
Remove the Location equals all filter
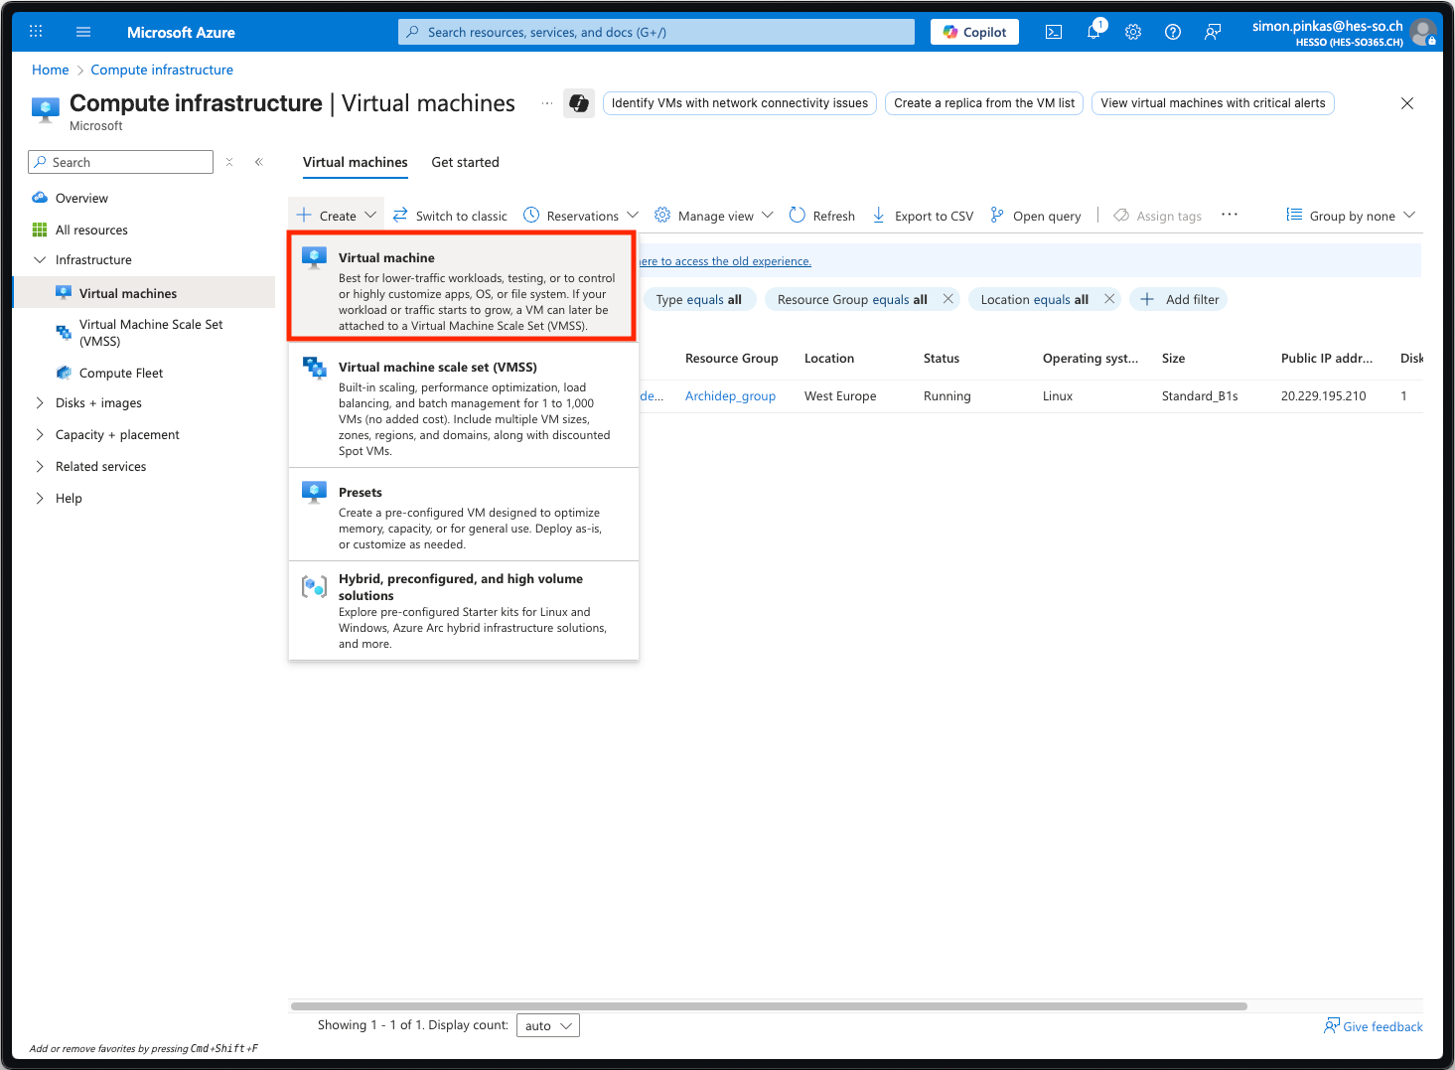pyautogui.click(x=1109, y=299)
